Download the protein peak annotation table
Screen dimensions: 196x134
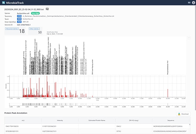(x=183, y=114)
